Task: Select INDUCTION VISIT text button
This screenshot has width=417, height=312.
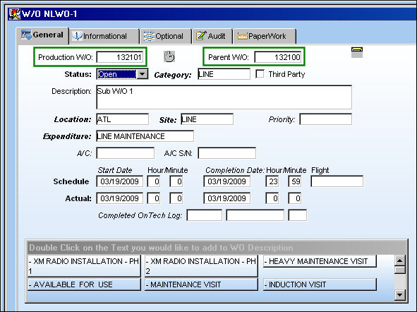Action: tap(320, 284)
